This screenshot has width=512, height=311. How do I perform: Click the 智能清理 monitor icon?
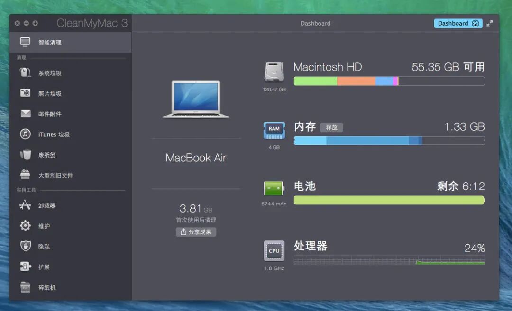coord(25,42)
